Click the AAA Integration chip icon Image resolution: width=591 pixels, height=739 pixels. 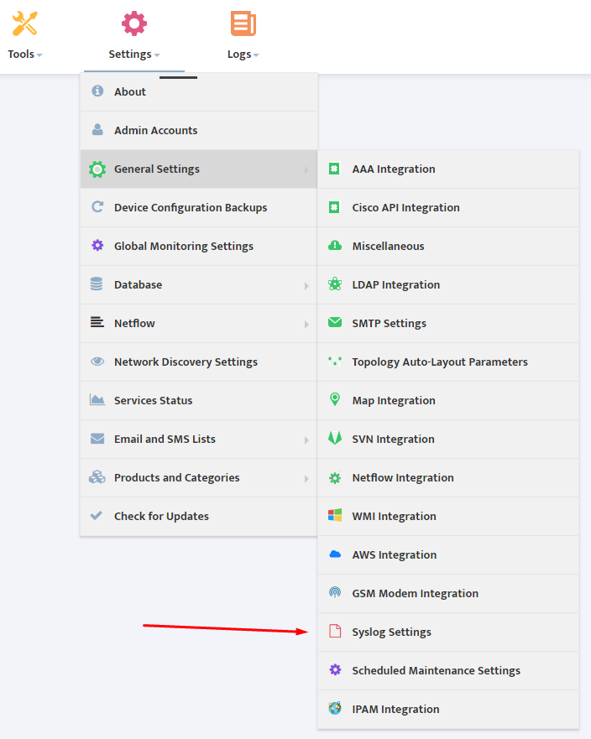click(x=334, y=169)
